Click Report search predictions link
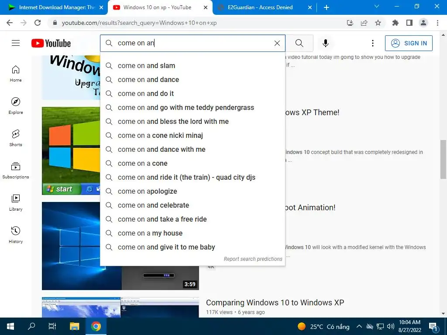Viewport: 447px width, 335px height. 253,259
